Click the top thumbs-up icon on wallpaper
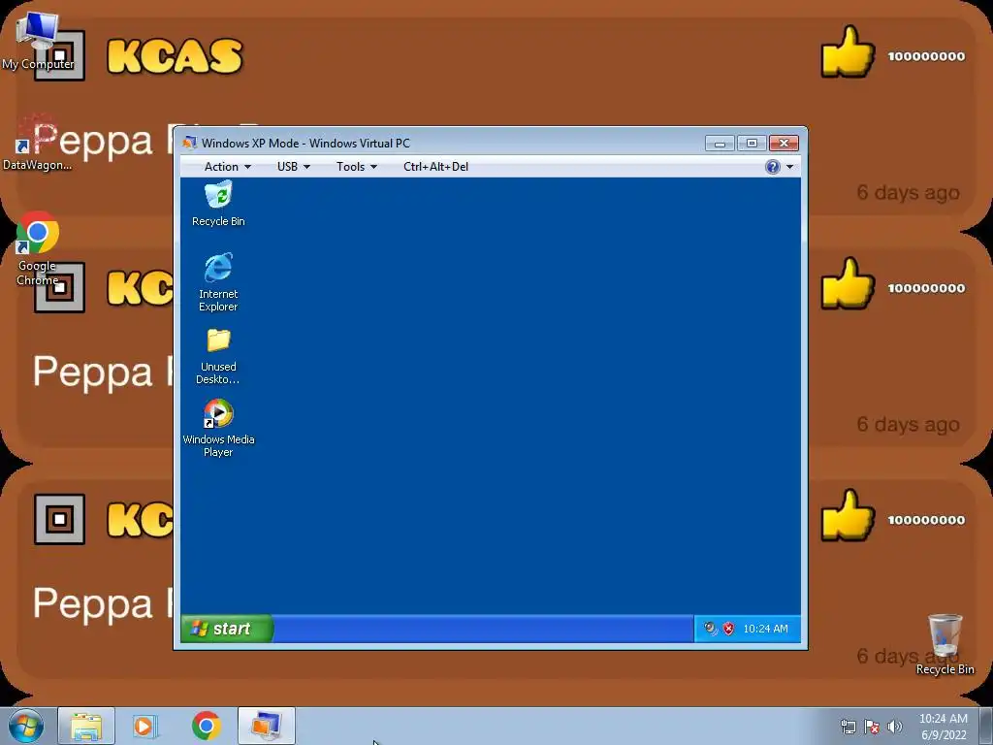 click(848, 52)
